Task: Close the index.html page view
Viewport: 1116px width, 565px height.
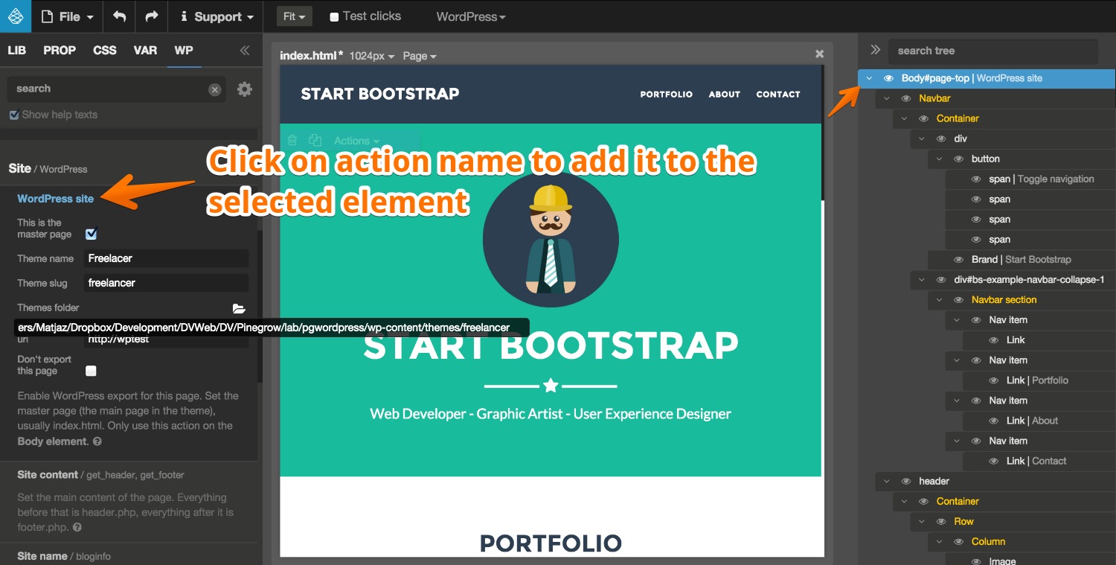Action: click(x=820, y=54)
